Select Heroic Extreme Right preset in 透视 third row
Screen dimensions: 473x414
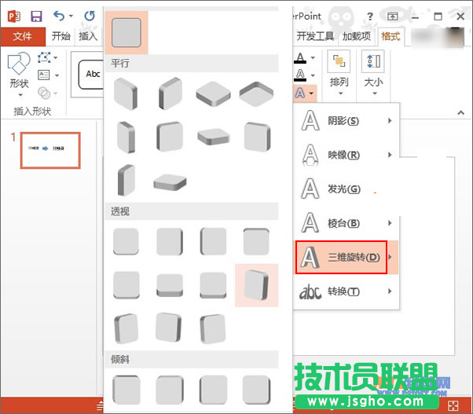click(213, 328)
